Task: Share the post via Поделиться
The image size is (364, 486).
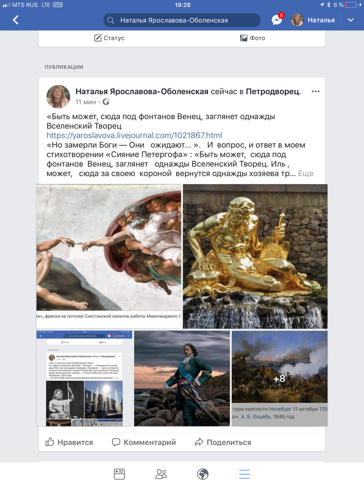Action: pos(223,442)
